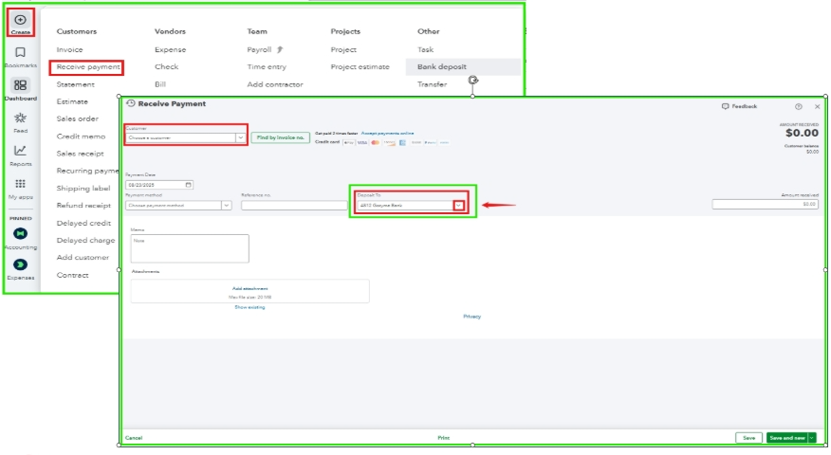Select Delayed charge menu item
This screenshot has height=455, width=831.
point(85,241)
